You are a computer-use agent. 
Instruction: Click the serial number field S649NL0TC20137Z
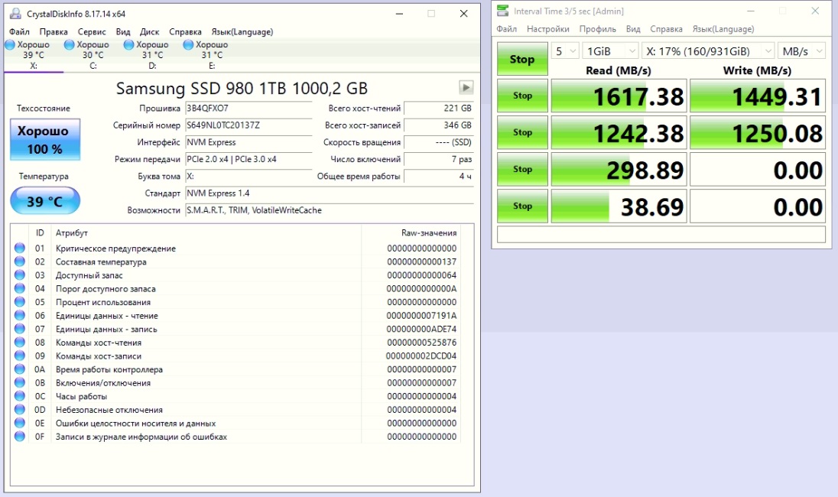pos(248,125)
